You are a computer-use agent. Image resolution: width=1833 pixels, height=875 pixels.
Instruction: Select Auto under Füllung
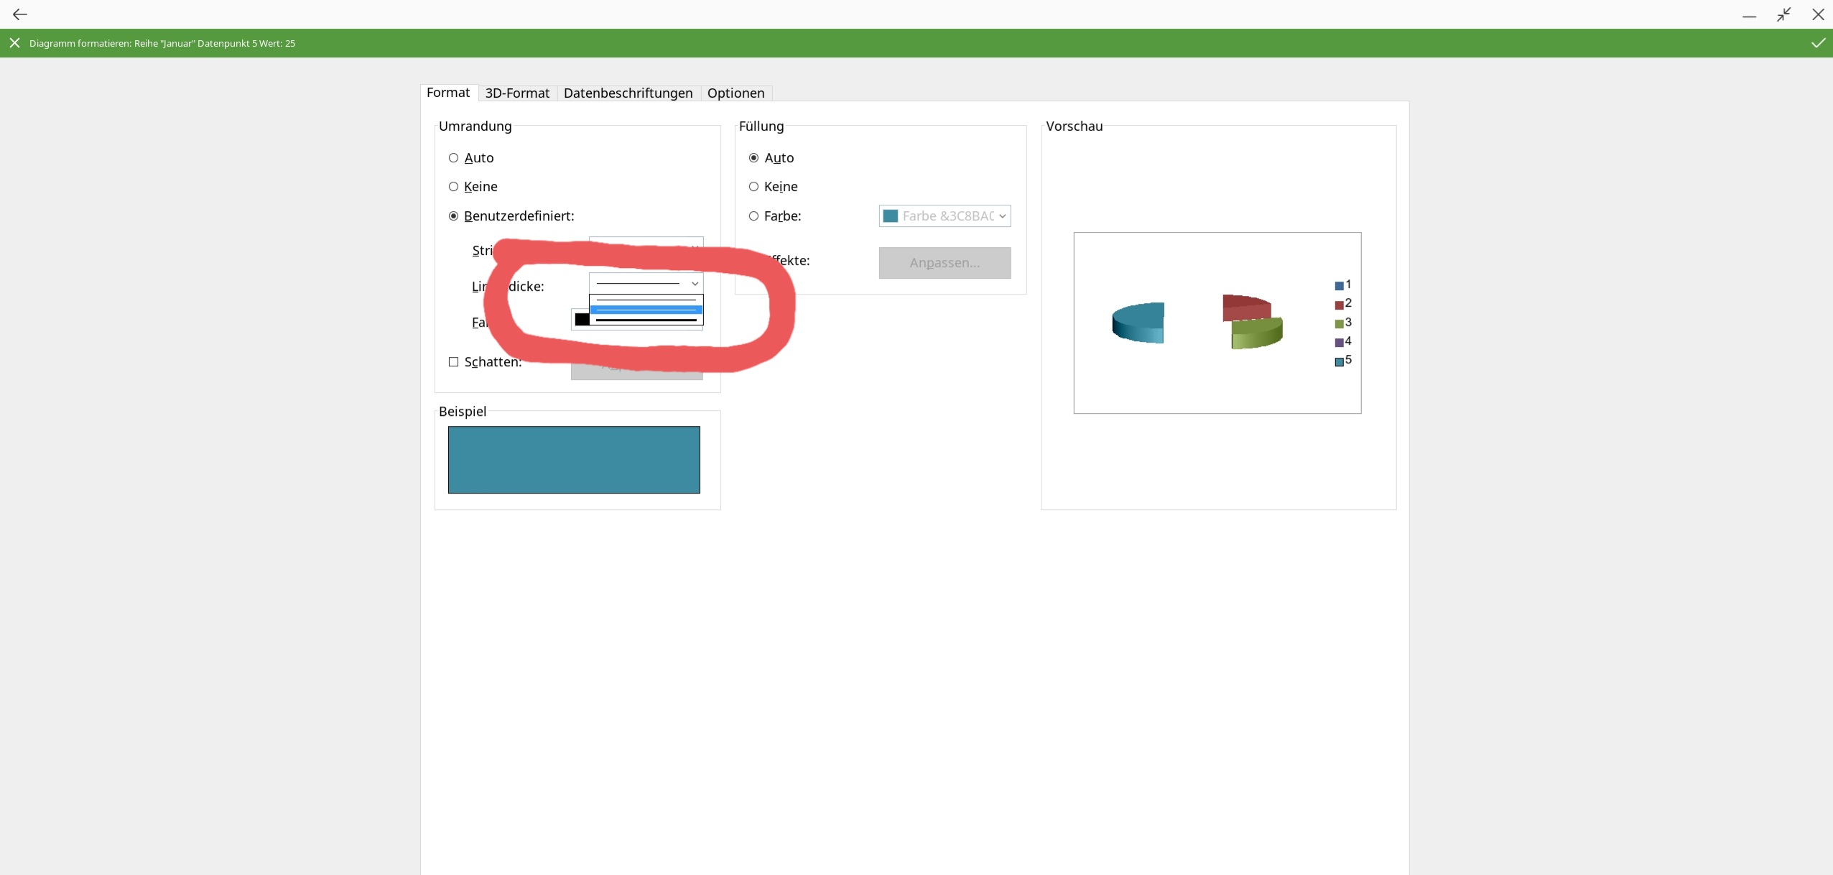pyautogui.click(x=771, y=158)
